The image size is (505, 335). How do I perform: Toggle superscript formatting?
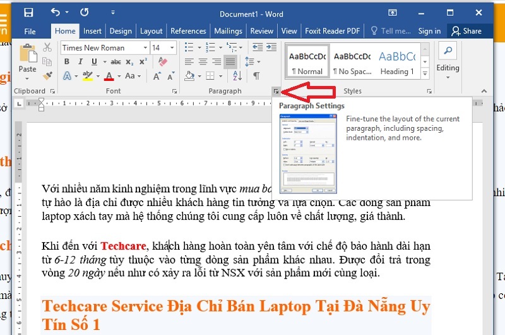pos(143,61)
